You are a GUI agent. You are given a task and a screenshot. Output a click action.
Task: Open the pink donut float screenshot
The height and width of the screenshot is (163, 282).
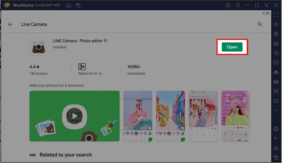point(138,116)
